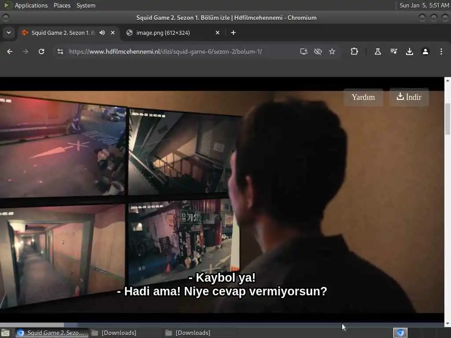Click the scroll-up arrow of scrollbar
The height and width of the screenshot is (338, 451).
[x=447, y=80]
